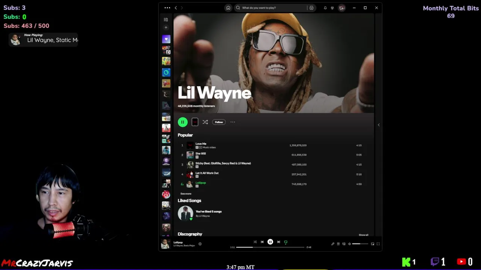Show lyrics with the microphone icon
The image size is (481, 270).
coord(333,244)
